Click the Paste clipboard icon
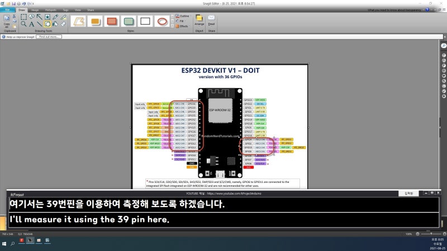447x251 pixels. (x=15, y=26)
